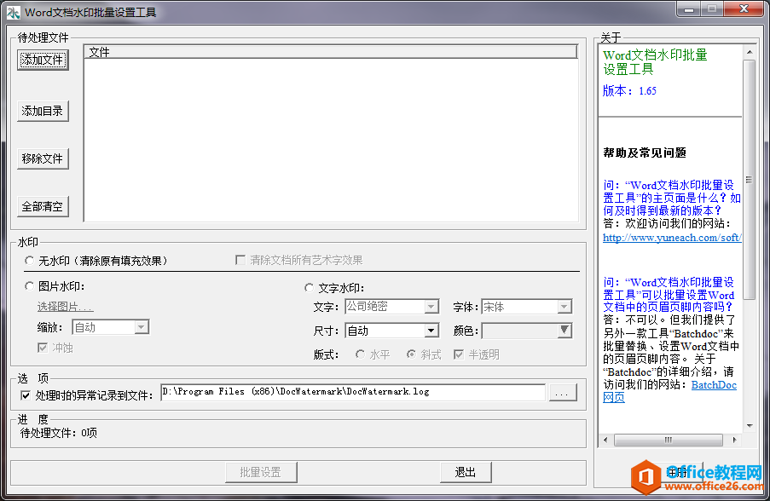Select the 水平 layout radio
770x501 pixels.
361,354
